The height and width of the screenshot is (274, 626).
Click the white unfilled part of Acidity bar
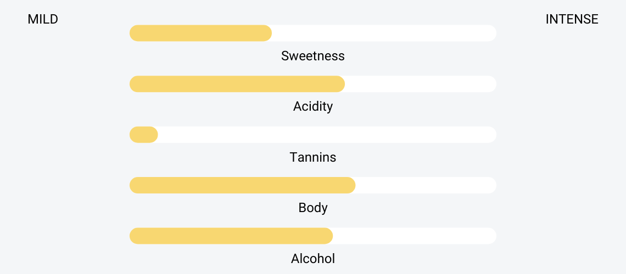click(x=421, y=84)
